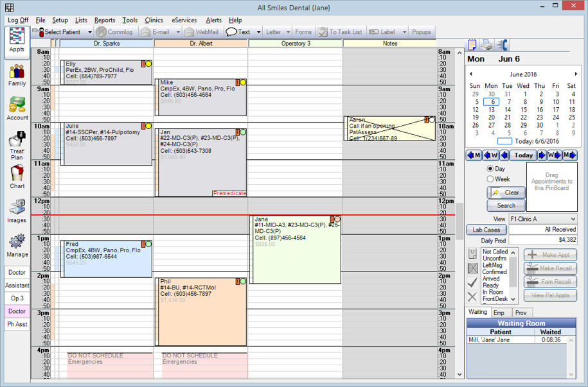Show previous month in the mini calendar
Screen dimensions: 588x387
(x=471, y=74)
